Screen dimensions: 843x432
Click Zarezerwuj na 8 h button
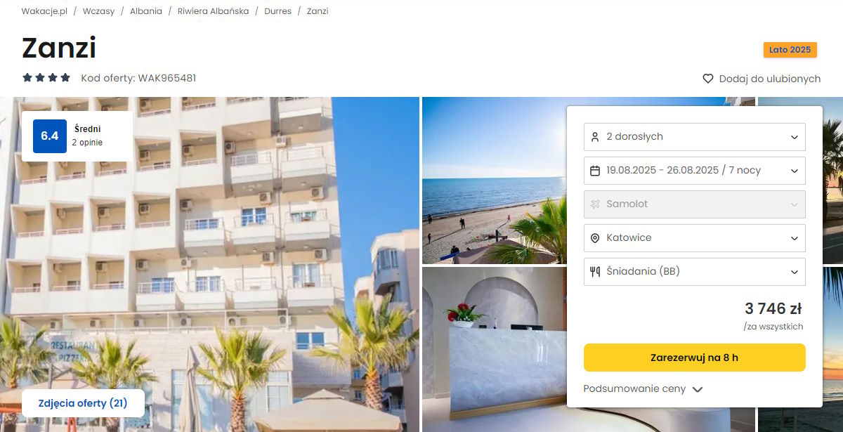pyautogui.click(x=695, y=358)
